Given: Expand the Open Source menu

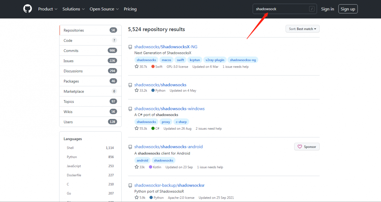Looking at the screenshot, I should [x=104, y=9].
